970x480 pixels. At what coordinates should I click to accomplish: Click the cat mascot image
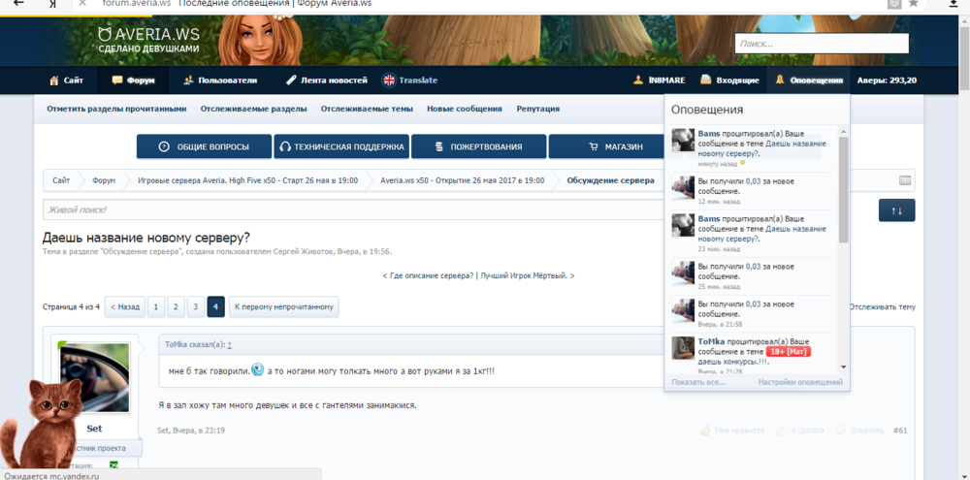click(42, 422)
